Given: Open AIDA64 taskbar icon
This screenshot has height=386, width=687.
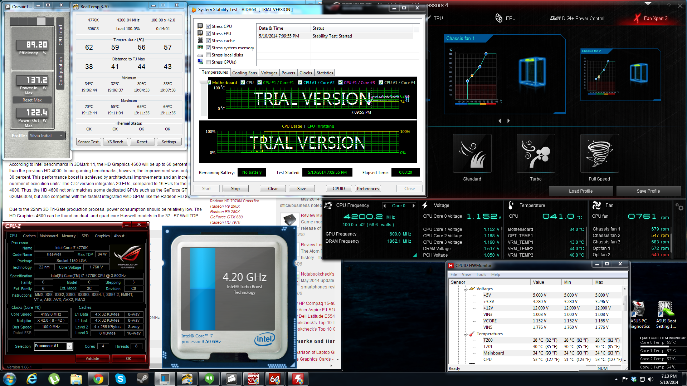Looking at the screenshot, I should (275, 379).
